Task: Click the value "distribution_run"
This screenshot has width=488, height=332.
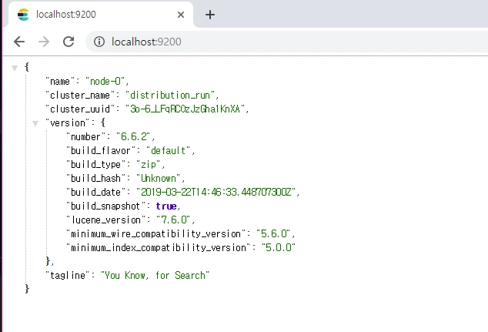Action: tap(170, 95)
